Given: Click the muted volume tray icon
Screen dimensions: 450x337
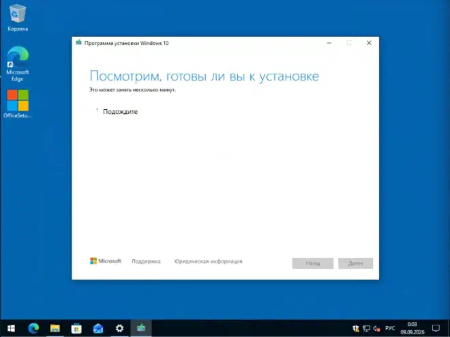Looking at the screenshot, I should tap(376, 328).
